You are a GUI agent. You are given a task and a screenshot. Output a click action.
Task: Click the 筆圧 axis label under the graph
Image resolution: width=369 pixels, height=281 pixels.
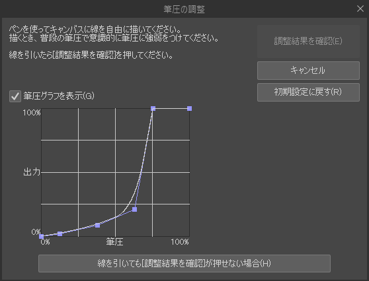(x=114, y=242)
